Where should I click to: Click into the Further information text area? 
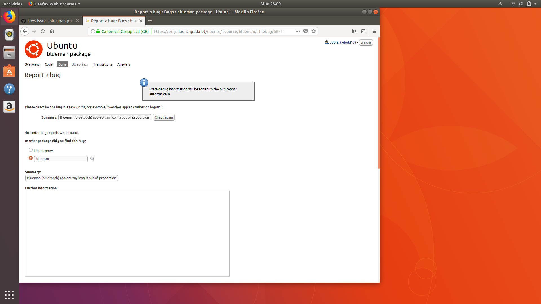[x=127, y=233]
